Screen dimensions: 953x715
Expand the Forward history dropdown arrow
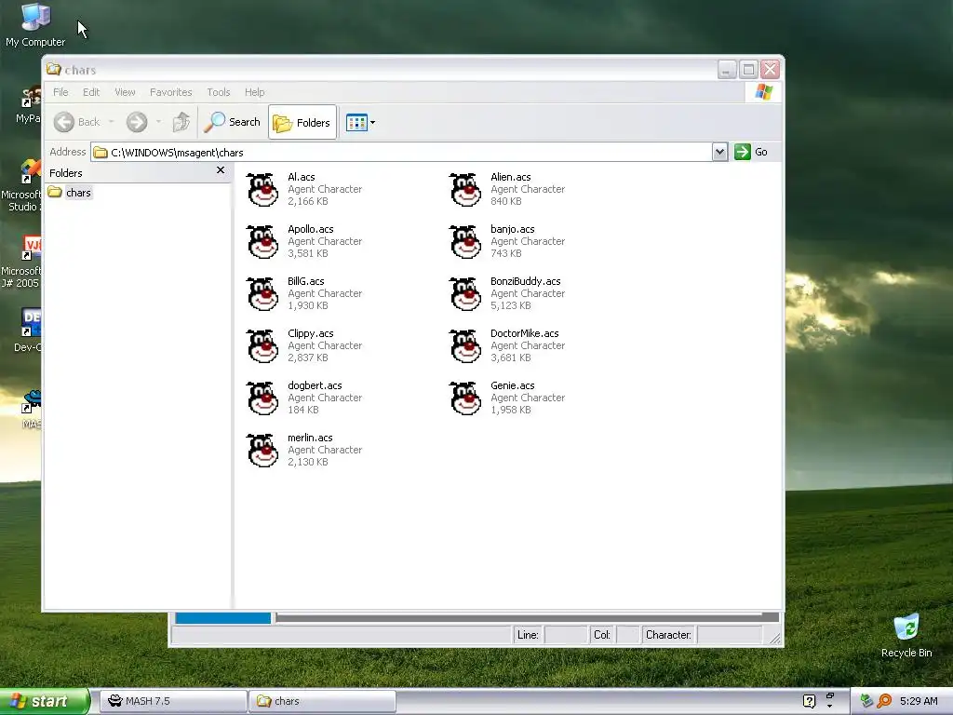pyautogui.click(x=158, y=122)
